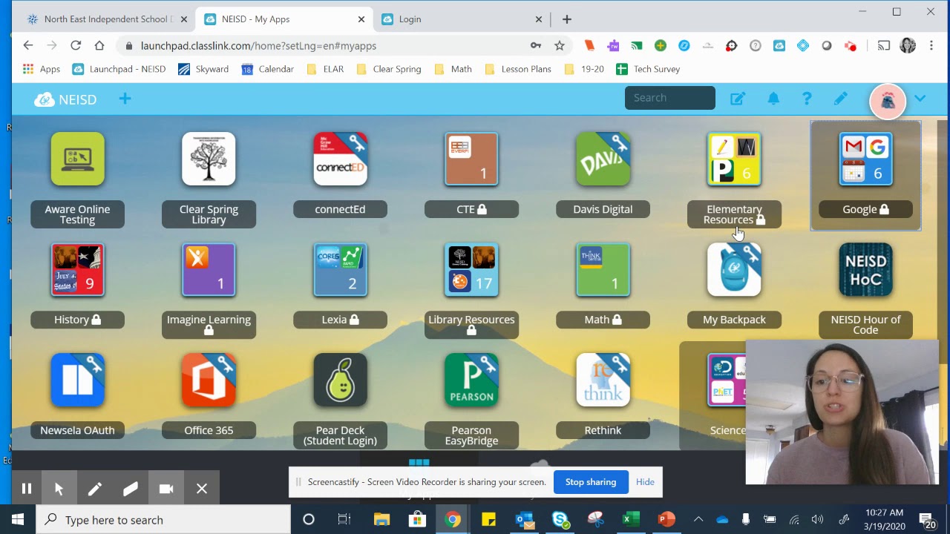
Task: Open Chrome three-dot menu
Action: click(931, 45)
